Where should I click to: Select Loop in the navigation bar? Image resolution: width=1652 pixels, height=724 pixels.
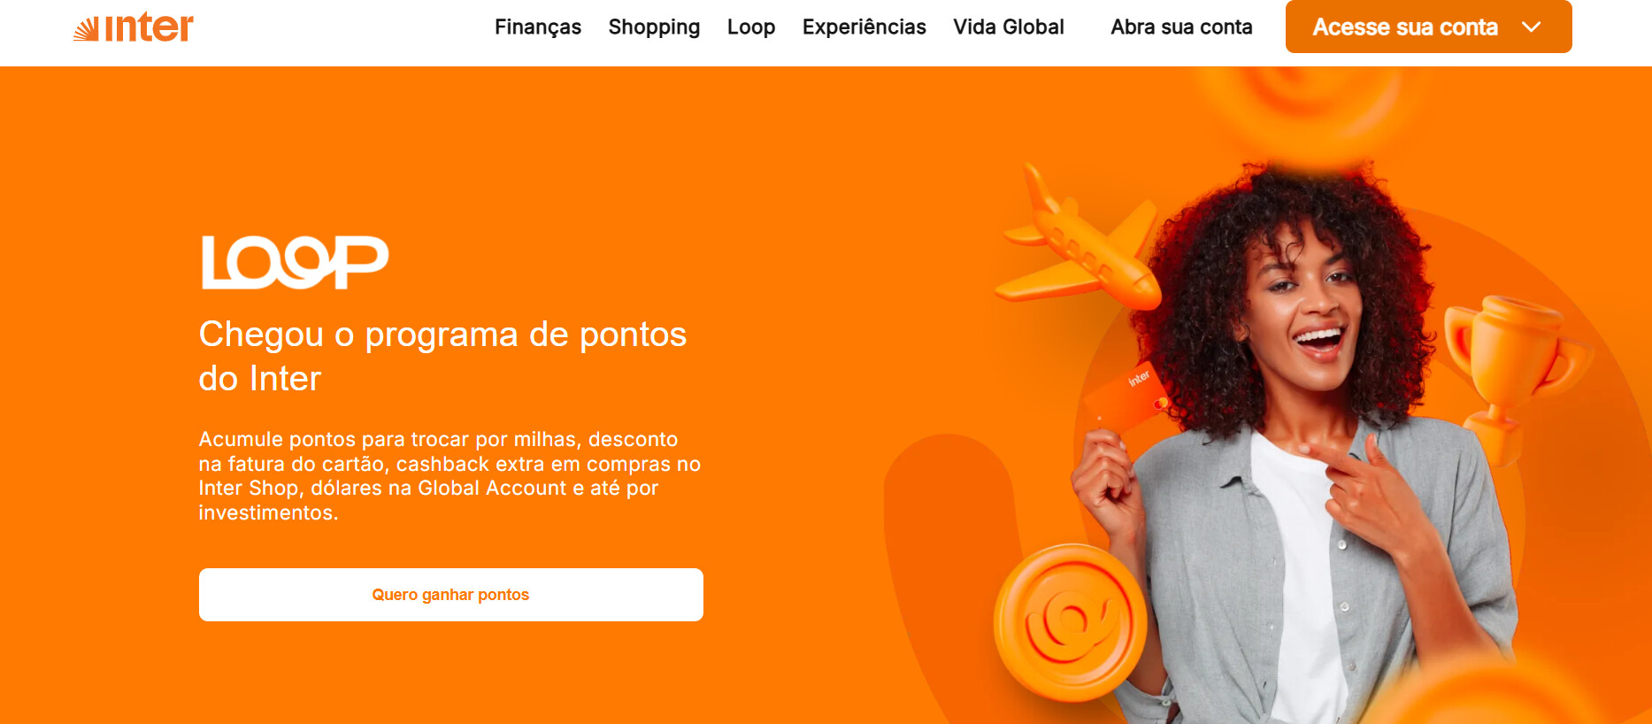point(751,27)
